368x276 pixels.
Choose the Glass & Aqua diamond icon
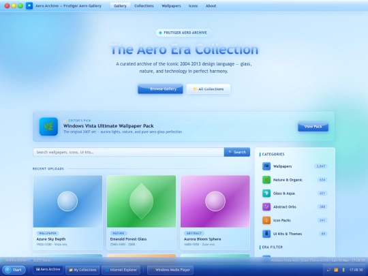[266, 193]
